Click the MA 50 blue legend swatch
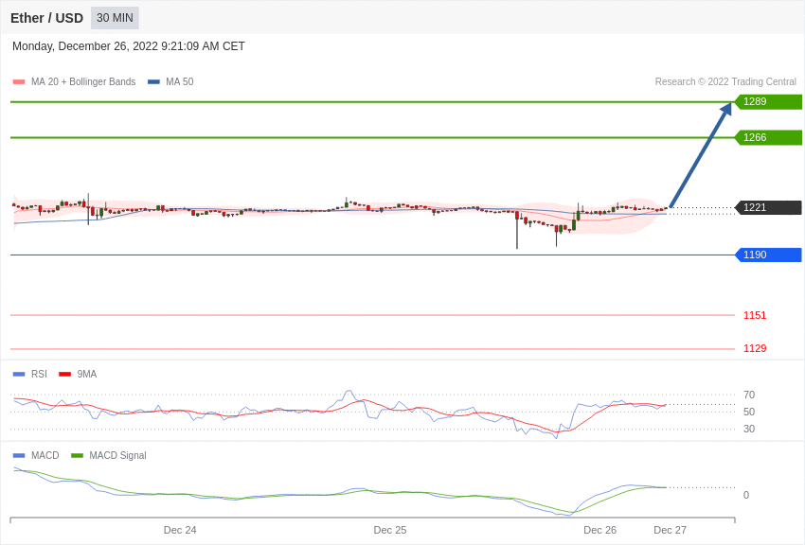Image resolution: width=805 pixels, height=545 pixels. 153,81
